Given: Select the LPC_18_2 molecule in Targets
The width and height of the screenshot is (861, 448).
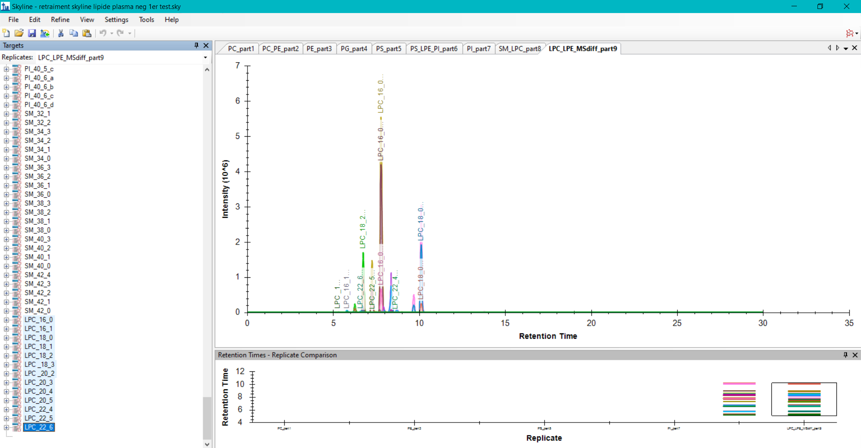Looking at the screenshot, I should (x=39, y=356).
